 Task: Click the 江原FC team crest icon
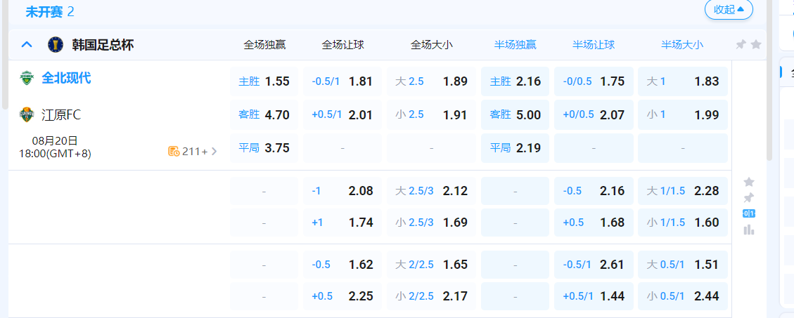(27, 114)
